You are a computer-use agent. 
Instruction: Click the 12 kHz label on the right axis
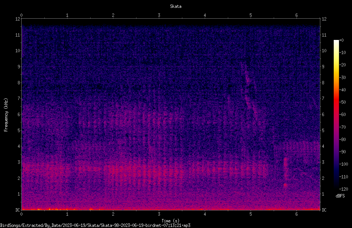coord(324,19)
